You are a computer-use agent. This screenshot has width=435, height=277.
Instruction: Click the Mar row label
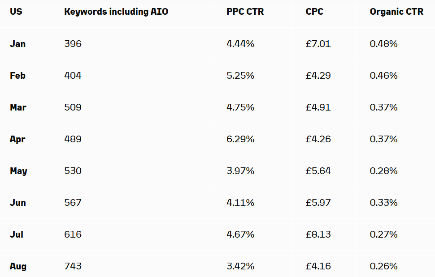[18, 107]
